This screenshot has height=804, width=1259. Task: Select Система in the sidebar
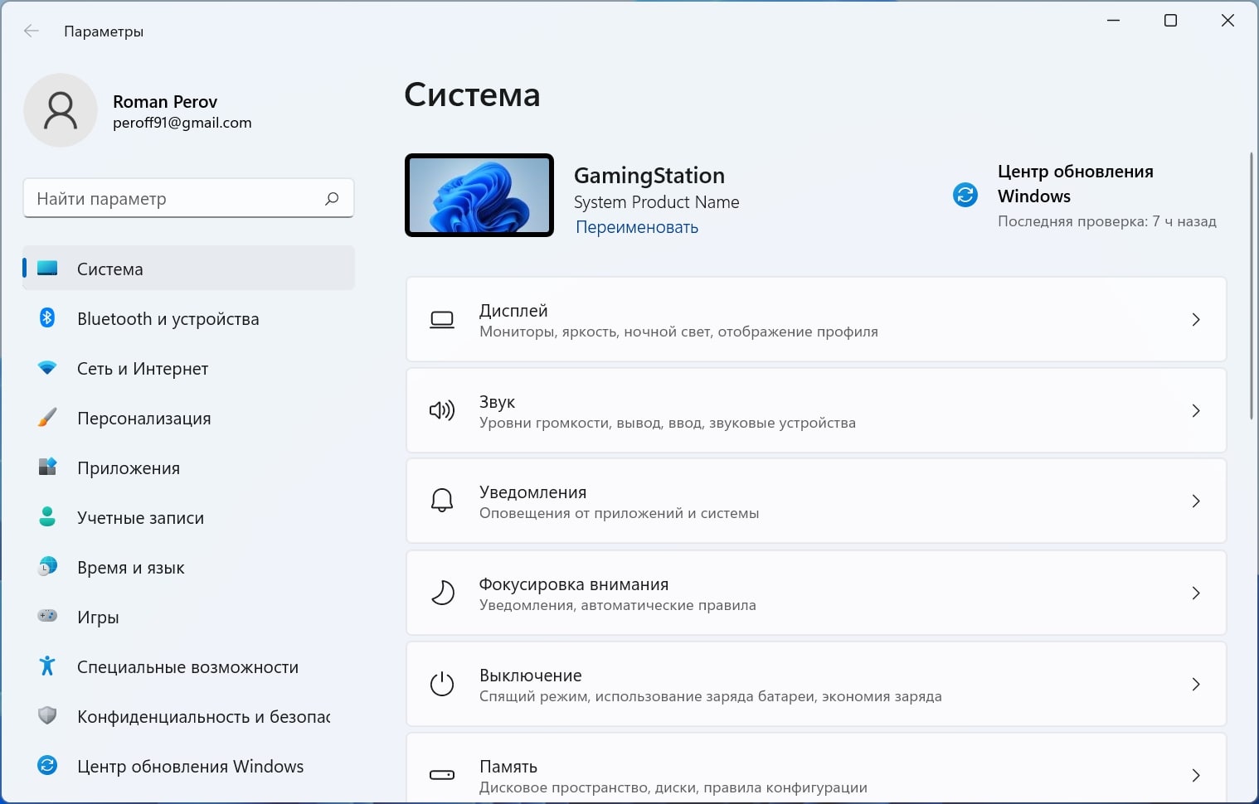pyautogui.click(x=189, y=269)
